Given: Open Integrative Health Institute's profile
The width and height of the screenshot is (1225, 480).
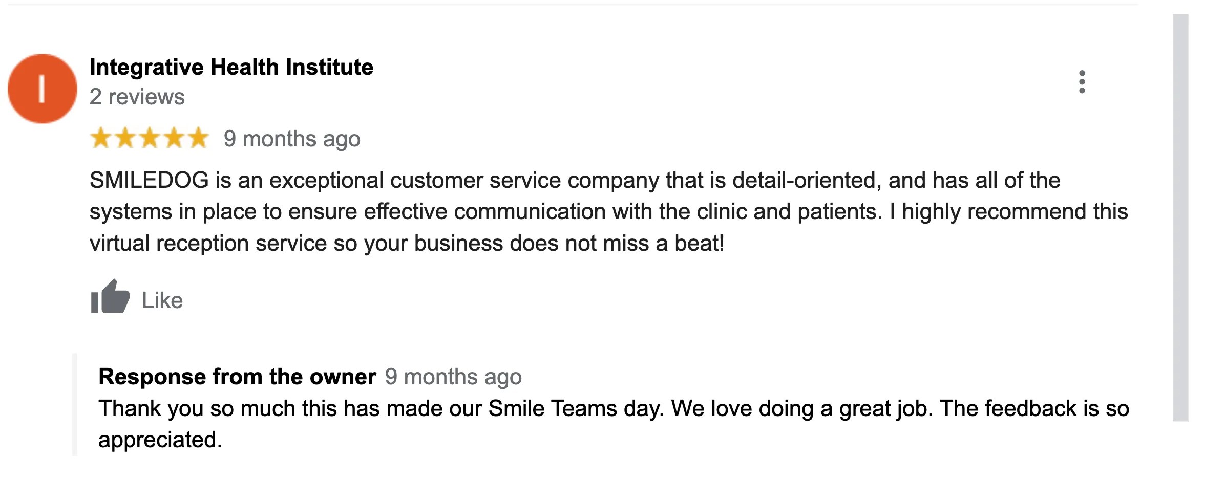Looking at the screenshot, I should (x=231, y=67).
